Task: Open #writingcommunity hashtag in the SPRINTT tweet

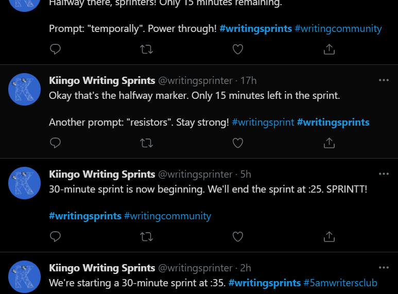Action: 167,216
